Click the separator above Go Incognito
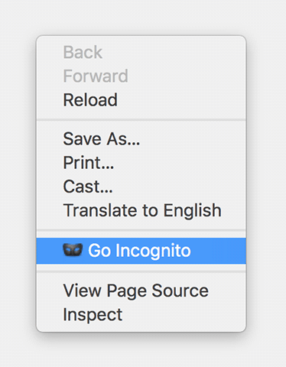Screen dimensions: 286x367 tap(141, 230)
